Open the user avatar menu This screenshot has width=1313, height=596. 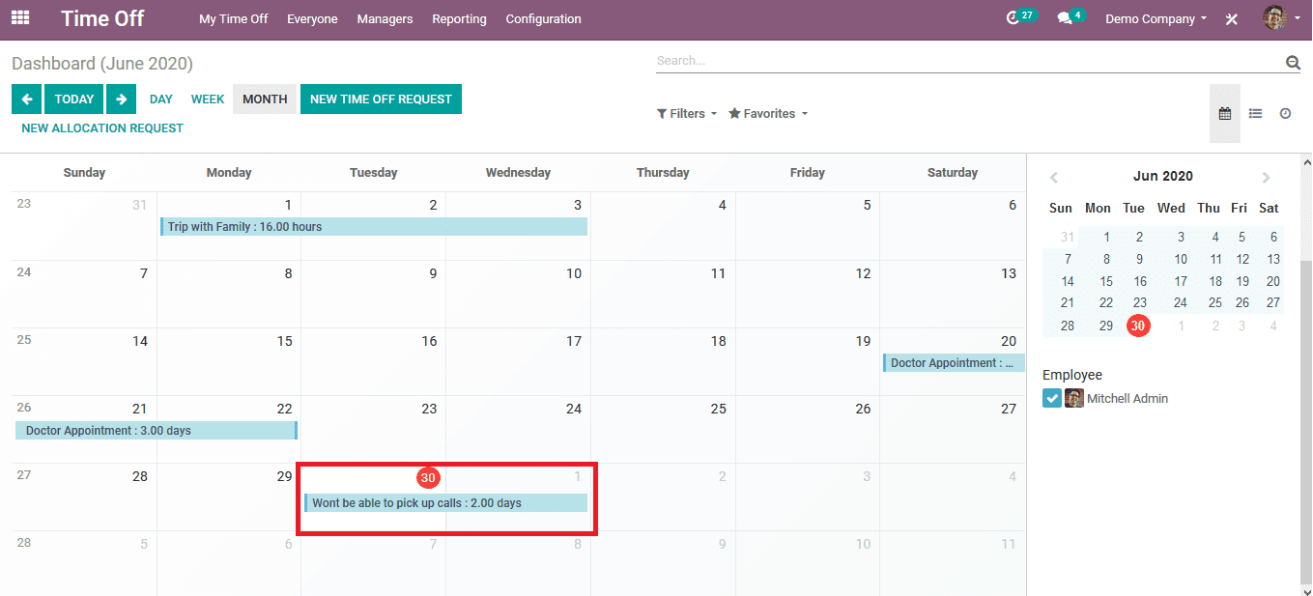pos(1281,18)
